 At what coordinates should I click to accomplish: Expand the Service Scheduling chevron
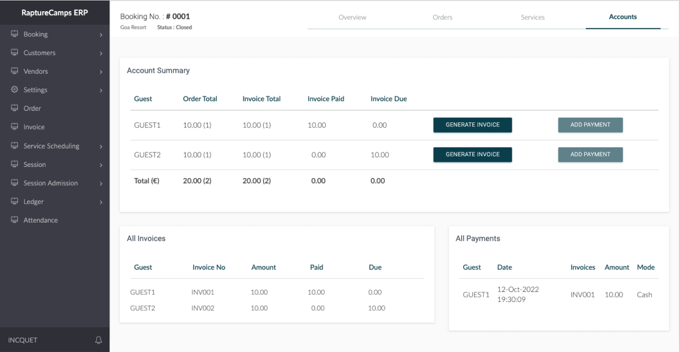tap(101, 147)
